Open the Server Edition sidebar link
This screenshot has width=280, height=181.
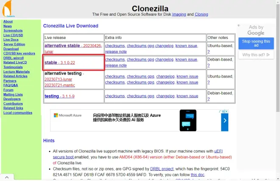coord(14,44)
